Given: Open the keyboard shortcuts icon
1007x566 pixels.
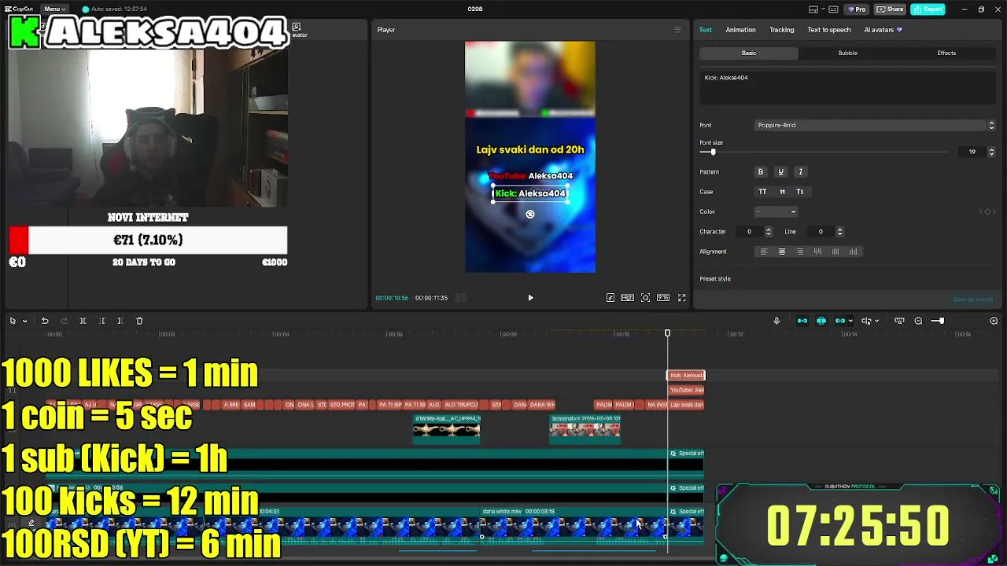Looking at the screenshot, I should 833,9.
